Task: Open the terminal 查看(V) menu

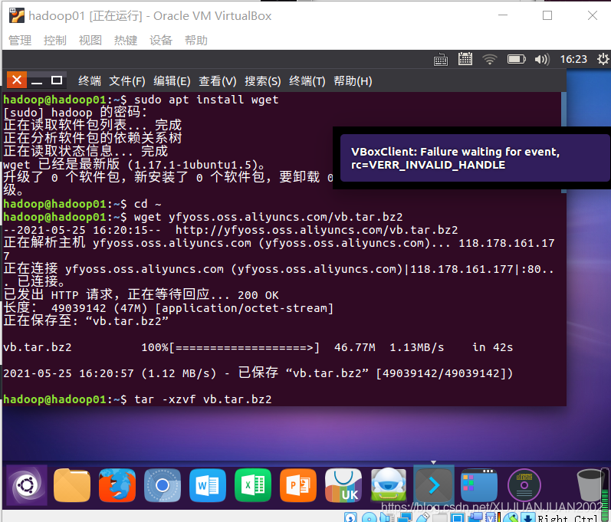Action: [x=218, y=81]
